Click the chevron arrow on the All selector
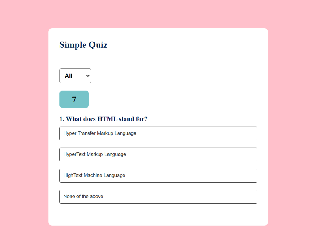 [x=88, y=76]
